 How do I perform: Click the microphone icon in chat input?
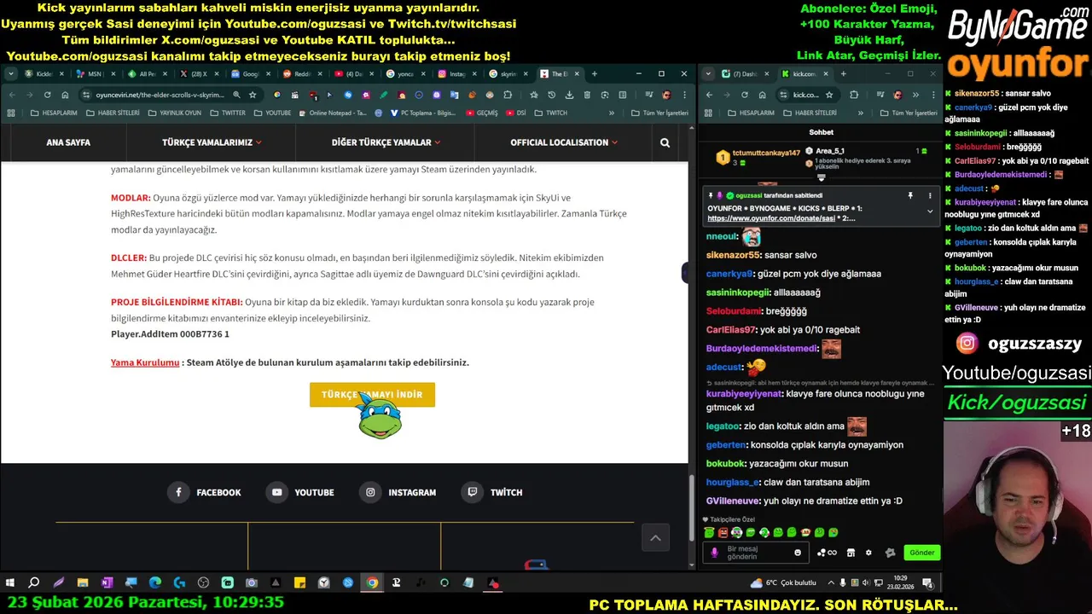coord(715,553)
